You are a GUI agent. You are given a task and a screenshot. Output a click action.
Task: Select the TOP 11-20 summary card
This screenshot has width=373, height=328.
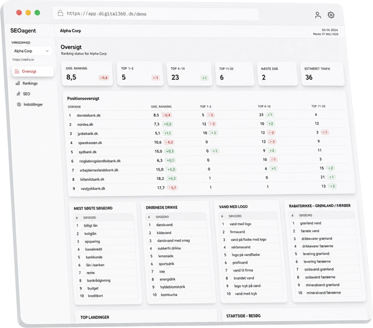click(x=235, y=74)
